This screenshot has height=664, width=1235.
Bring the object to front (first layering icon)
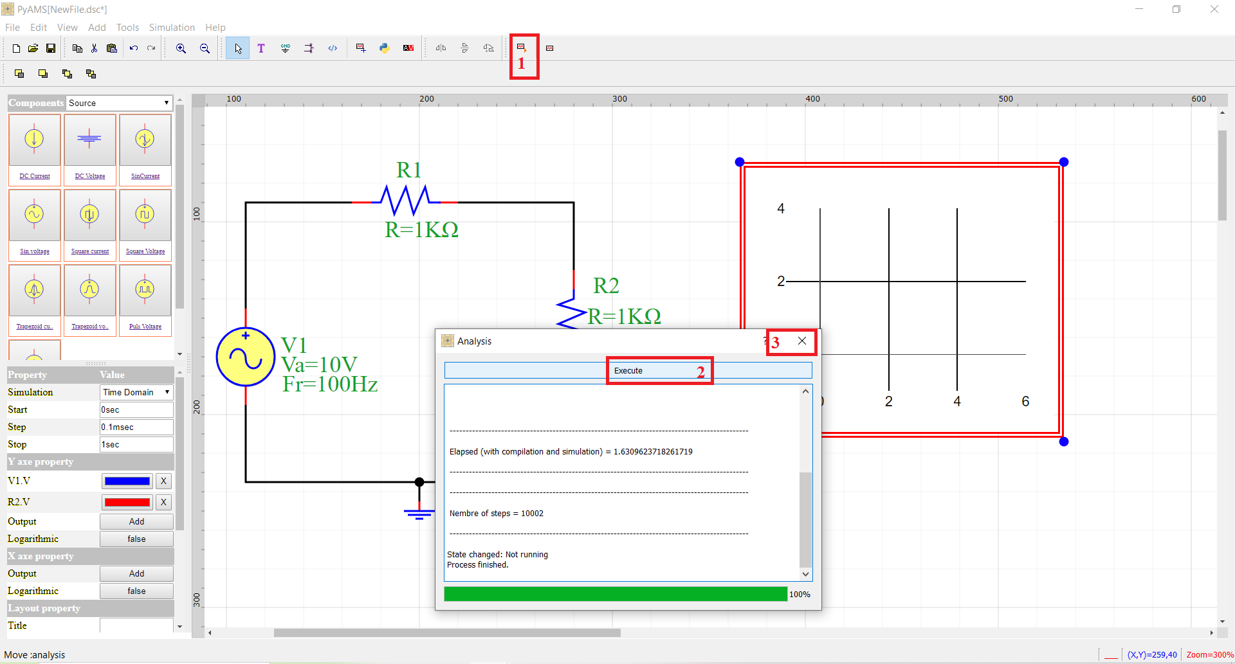19,74
